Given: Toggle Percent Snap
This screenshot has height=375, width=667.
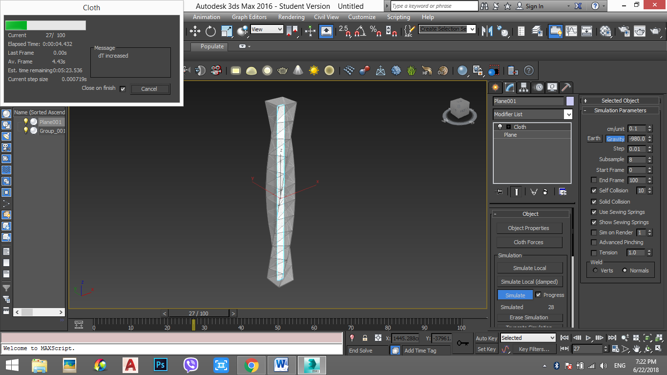Looking at the screenshot, I should 375,31.
